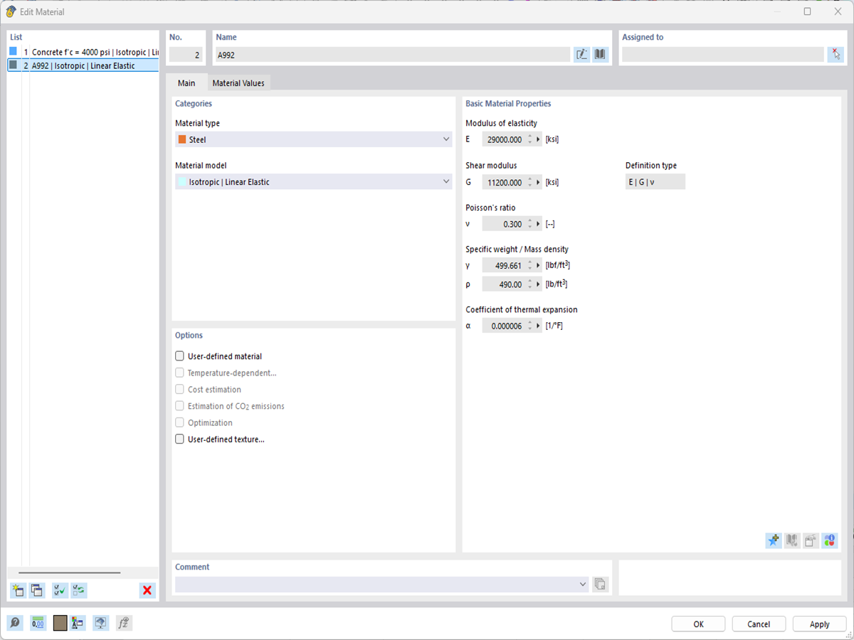854x640 pixels.
Task: Expand the Comment dropdown
Action: pyautogui.click(x=584, y=584)
